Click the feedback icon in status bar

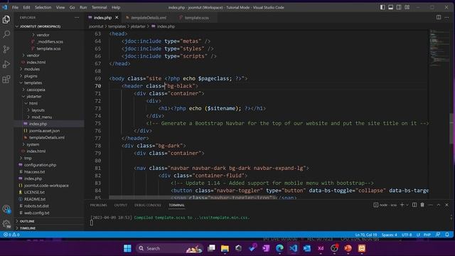tap(438, 235)
